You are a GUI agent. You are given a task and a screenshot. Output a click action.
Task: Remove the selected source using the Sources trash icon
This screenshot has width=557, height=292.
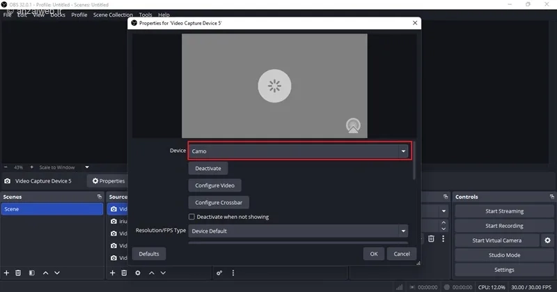tap(124, 272)
